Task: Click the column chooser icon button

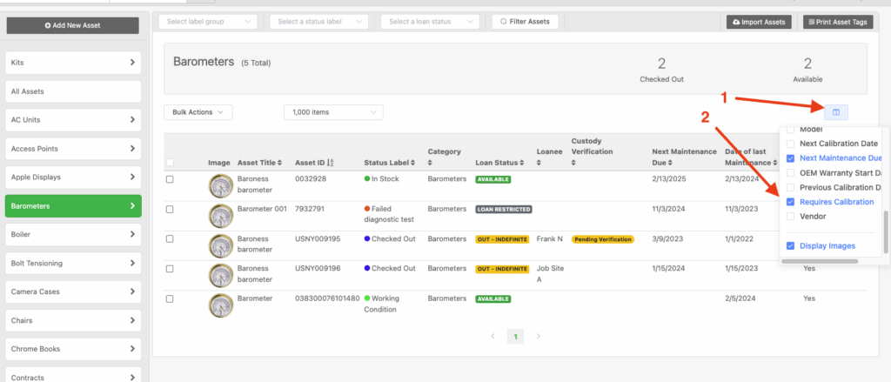Action: tap(835, 111)
